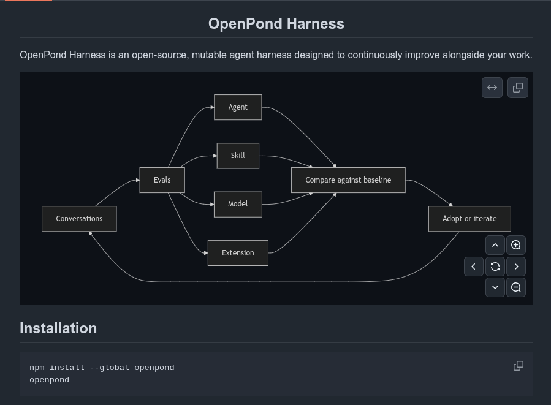This screenshot has height=405, width=551.
Task: Select the Adopt or iterate node
Action: coord(469,219)
